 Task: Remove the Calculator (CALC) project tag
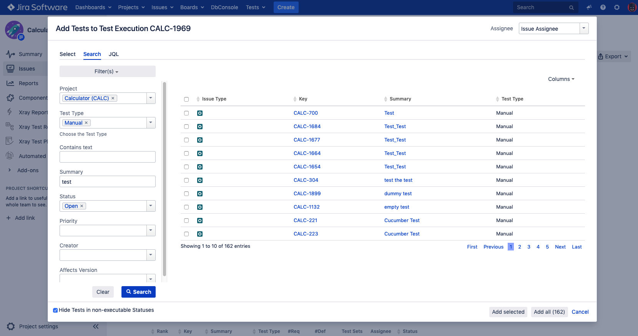113,98
